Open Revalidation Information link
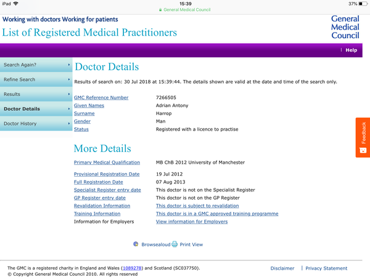370x277 pixels. point(102,206)
